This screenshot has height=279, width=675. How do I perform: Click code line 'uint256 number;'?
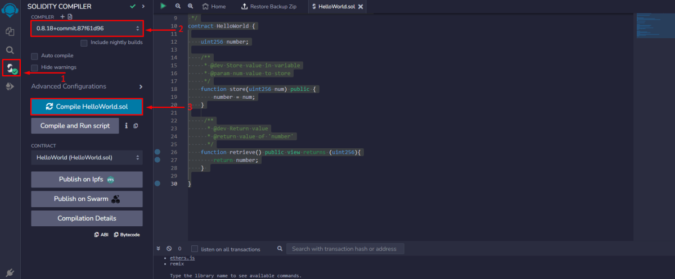225,42
